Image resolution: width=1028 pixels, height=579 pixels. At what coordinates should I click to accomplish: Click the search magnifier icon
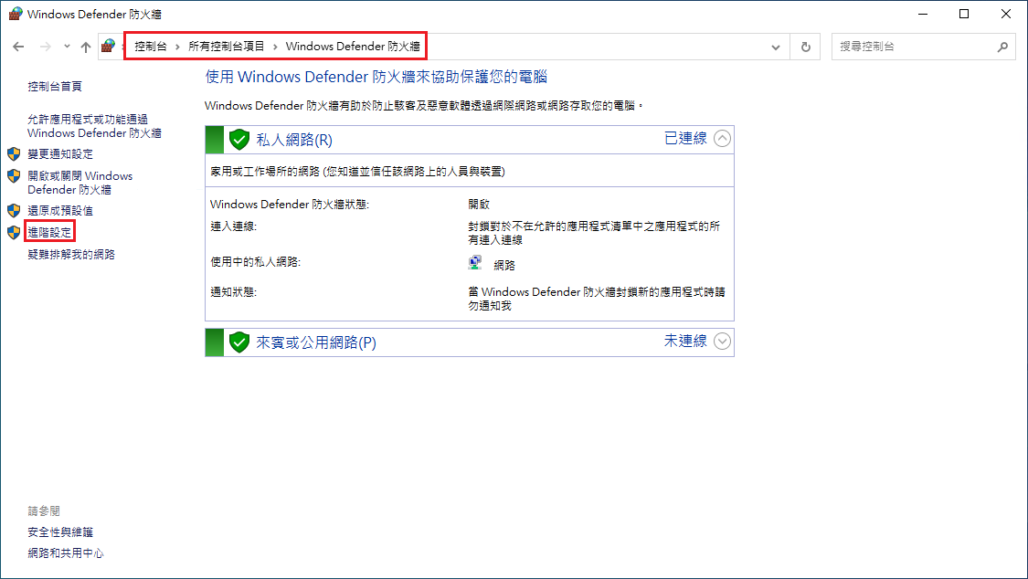(x=1002, y=47)
